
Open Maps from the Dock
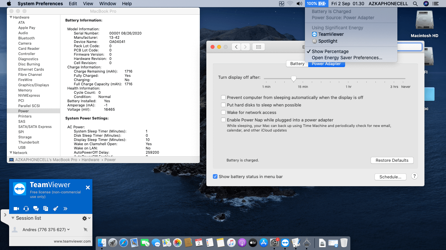point(167,243)
